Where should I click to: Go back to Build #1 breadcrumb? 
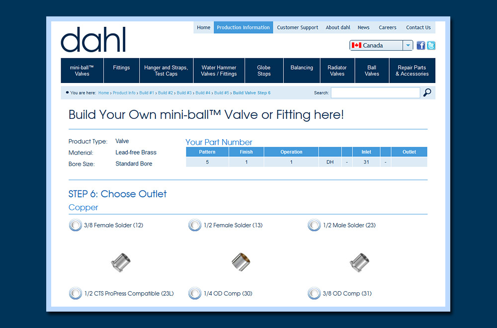click(x=147, y=93)
